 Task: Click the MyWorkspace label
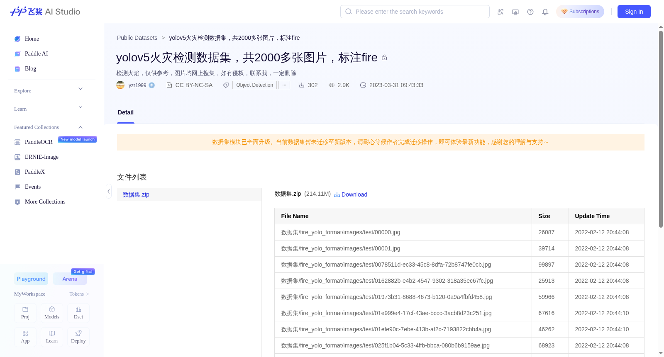pos(30,294)
